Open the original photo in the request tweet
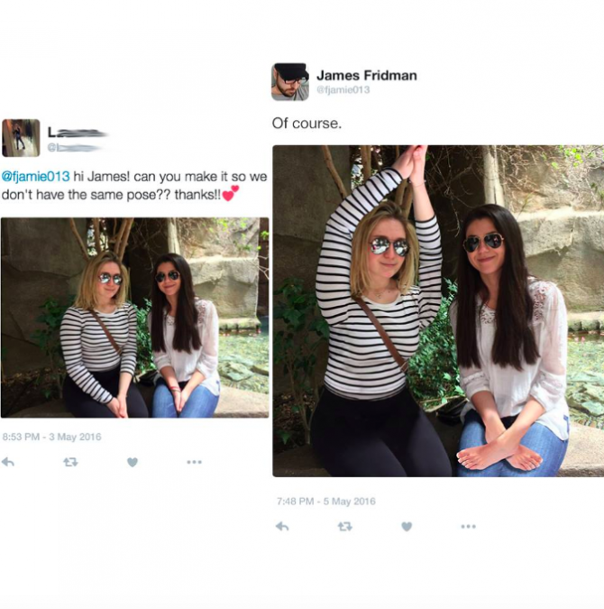 (x=134, y=317)
